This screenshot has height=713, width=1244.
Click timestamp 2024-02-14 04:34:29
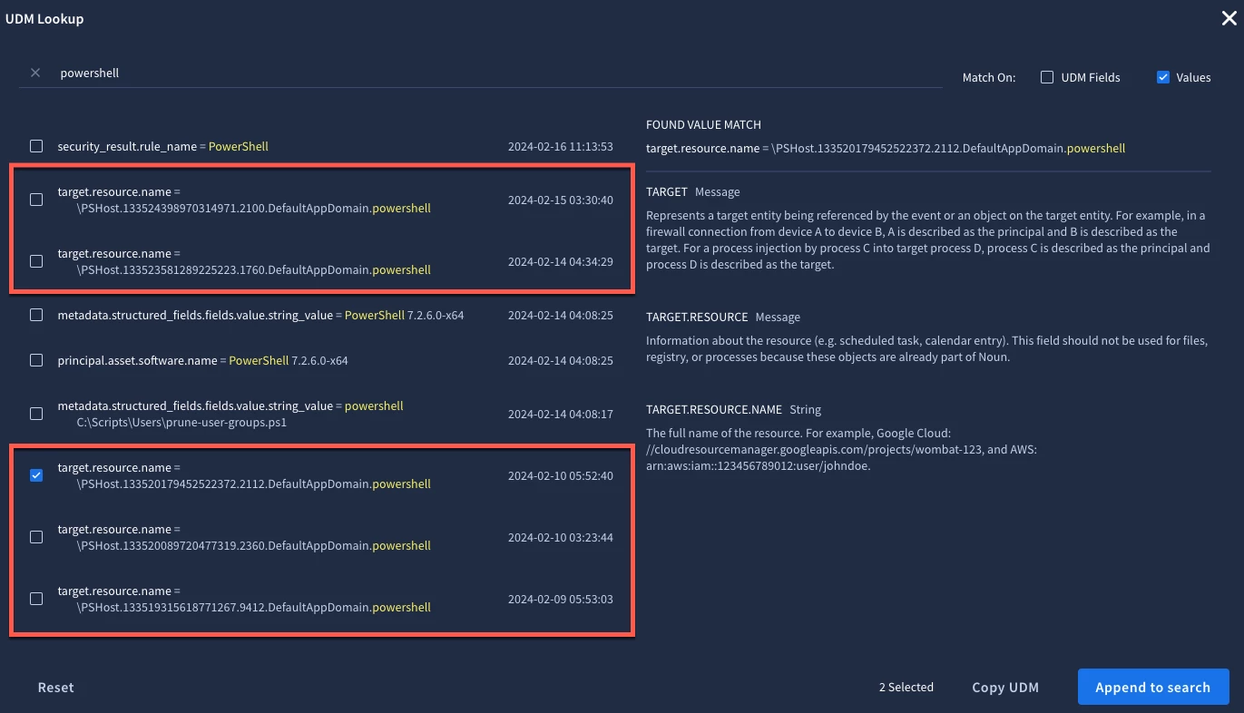pyautogui.click(x=561, y=261)
